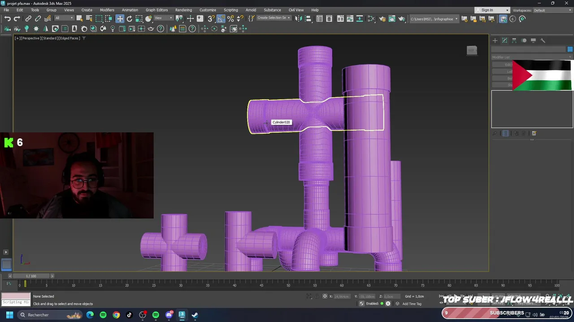The width and height of the screenshot is (574, 322).
Task: Toggle Pin Stack icon
Action: [495, 133]
